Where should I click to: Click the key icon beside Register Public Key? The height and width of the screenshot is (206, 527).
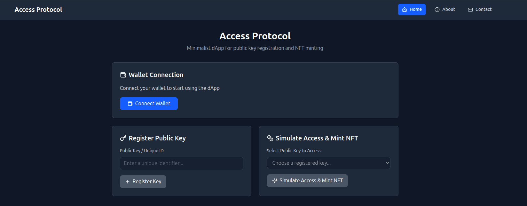coord(123,138)
